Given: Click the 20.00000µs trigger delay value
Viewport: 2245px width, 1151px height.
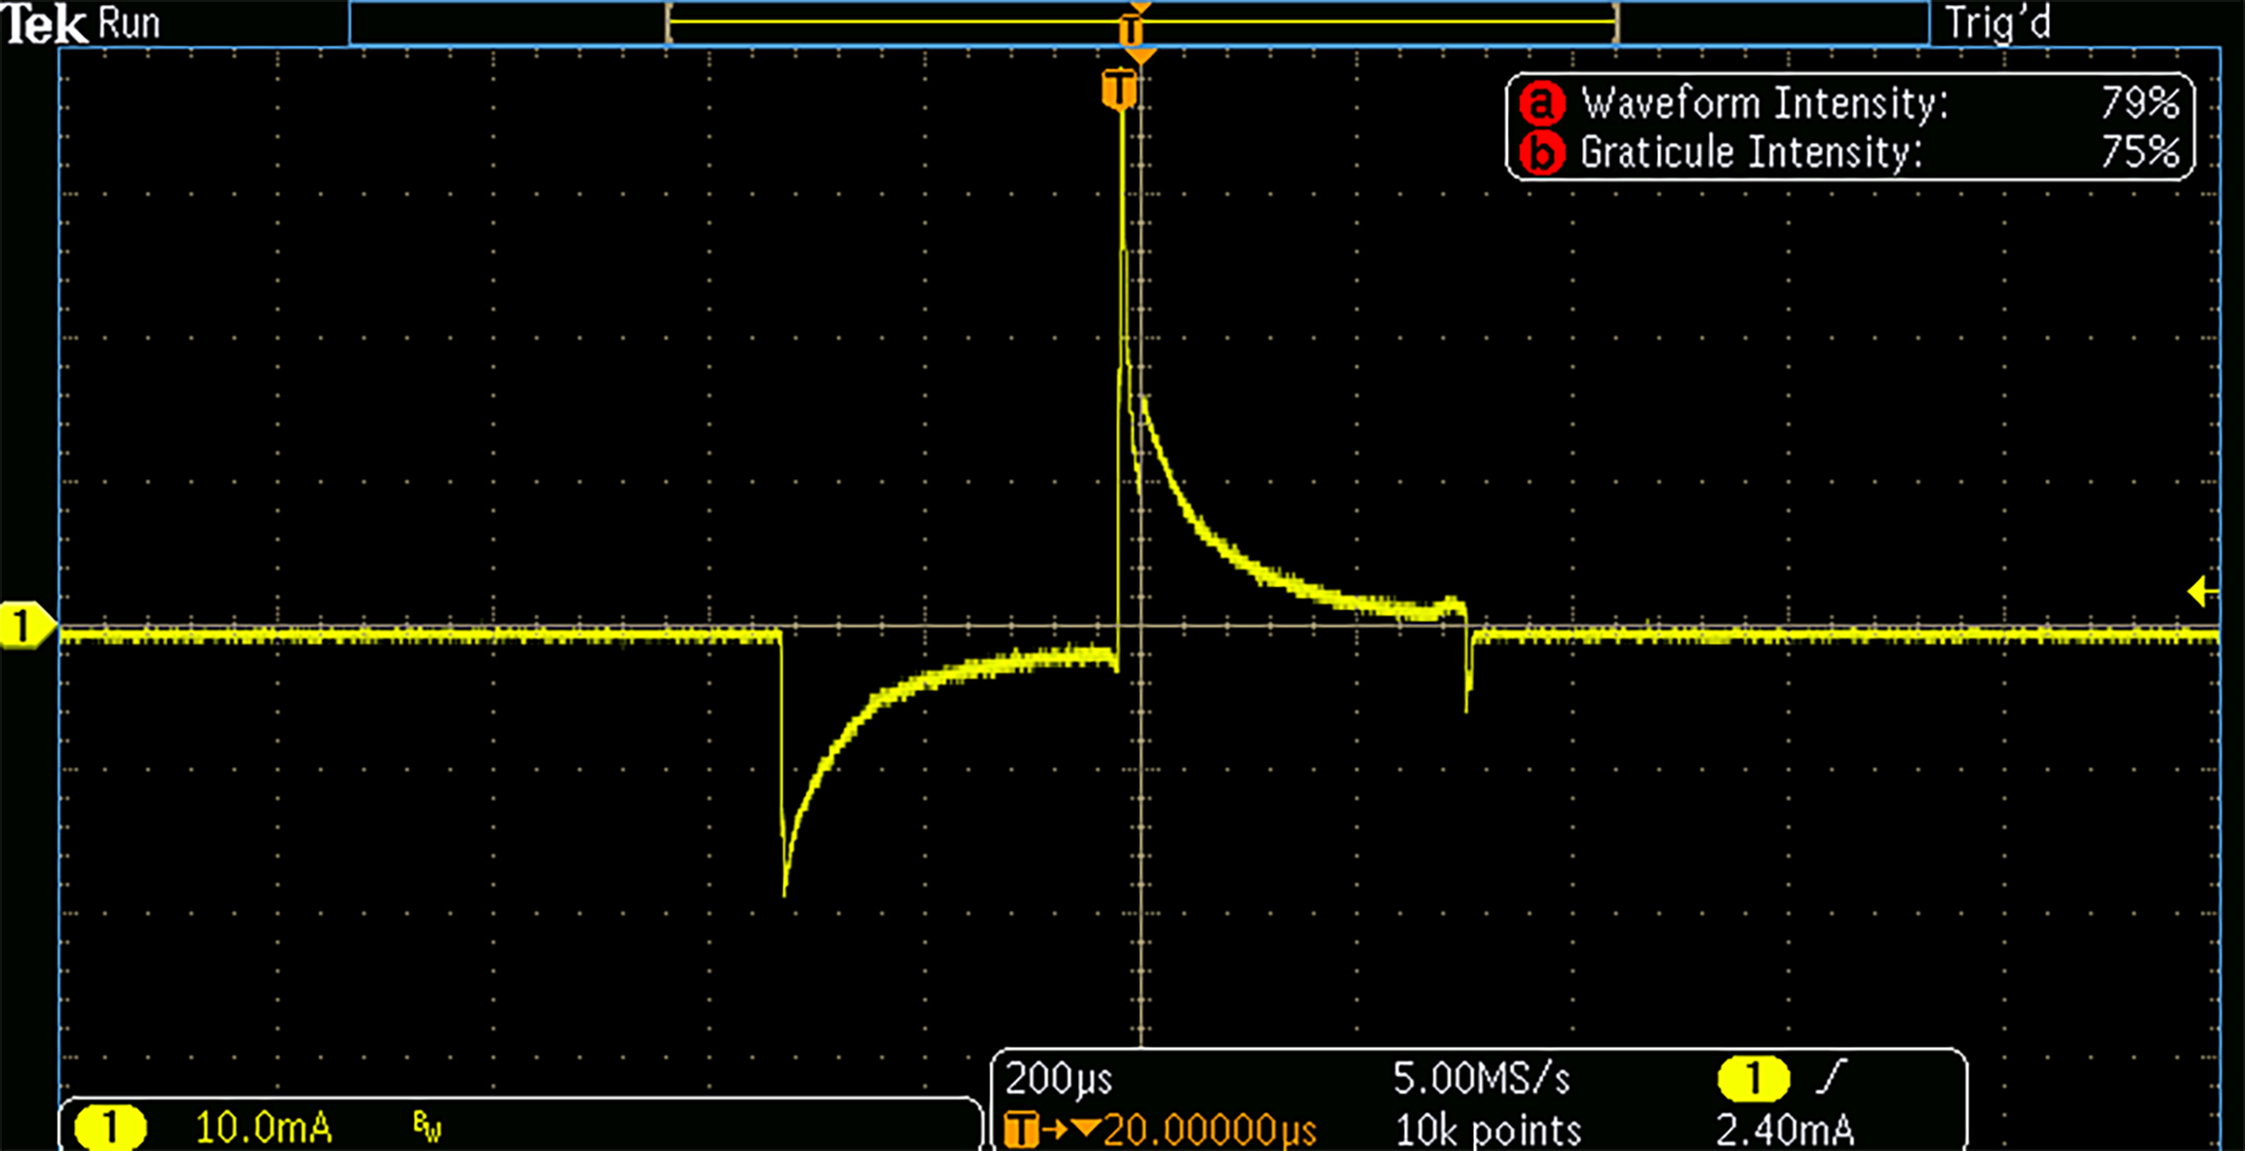Looking at the screenshot, I should [1210, 1131].
